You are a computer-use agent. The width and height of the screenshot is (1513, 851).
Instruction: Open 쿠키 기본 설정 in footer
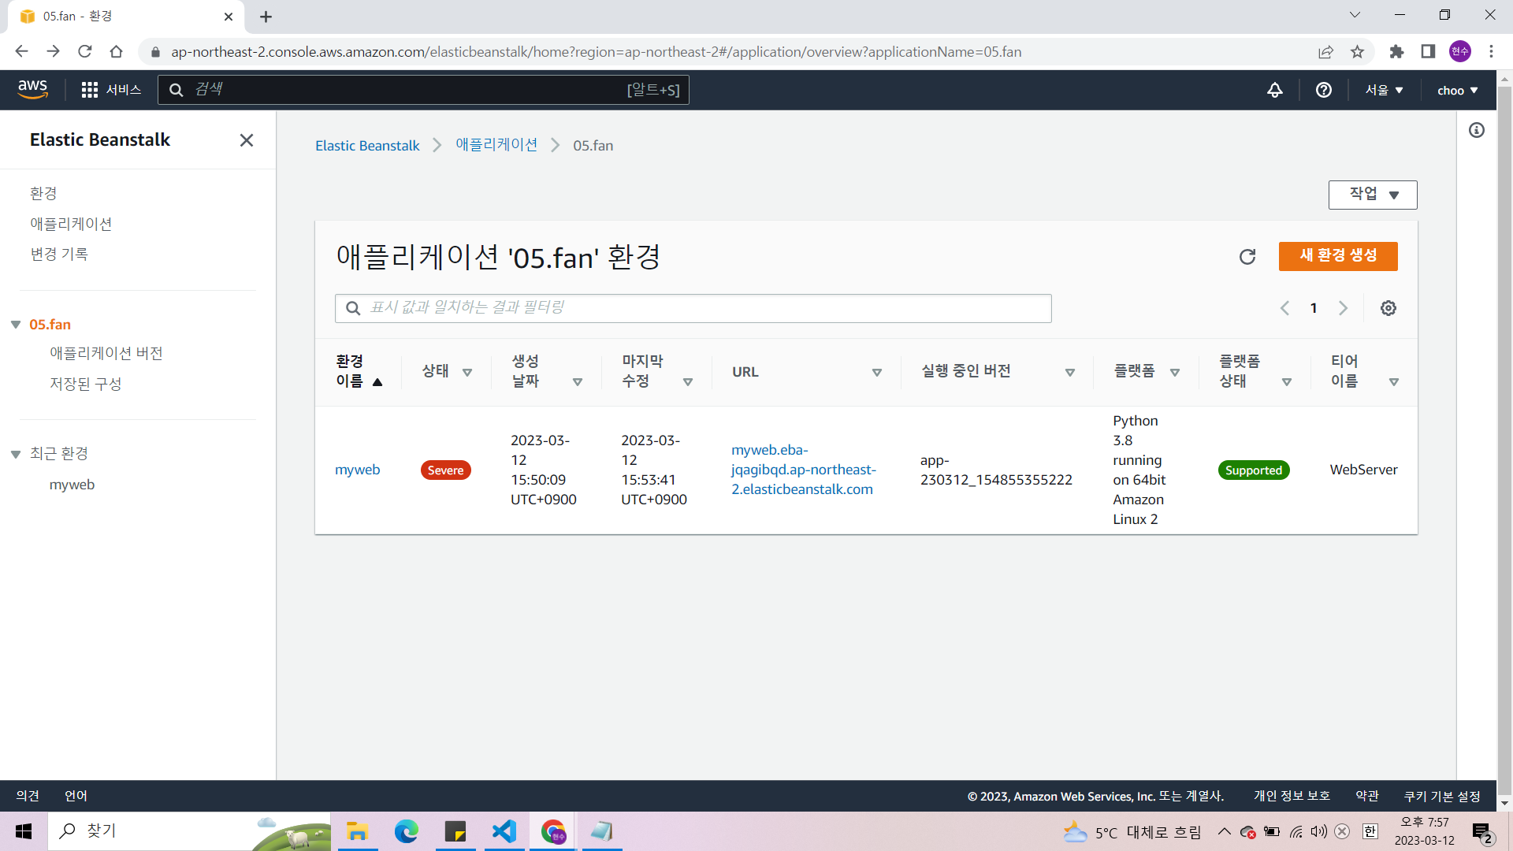[1442, 797]
